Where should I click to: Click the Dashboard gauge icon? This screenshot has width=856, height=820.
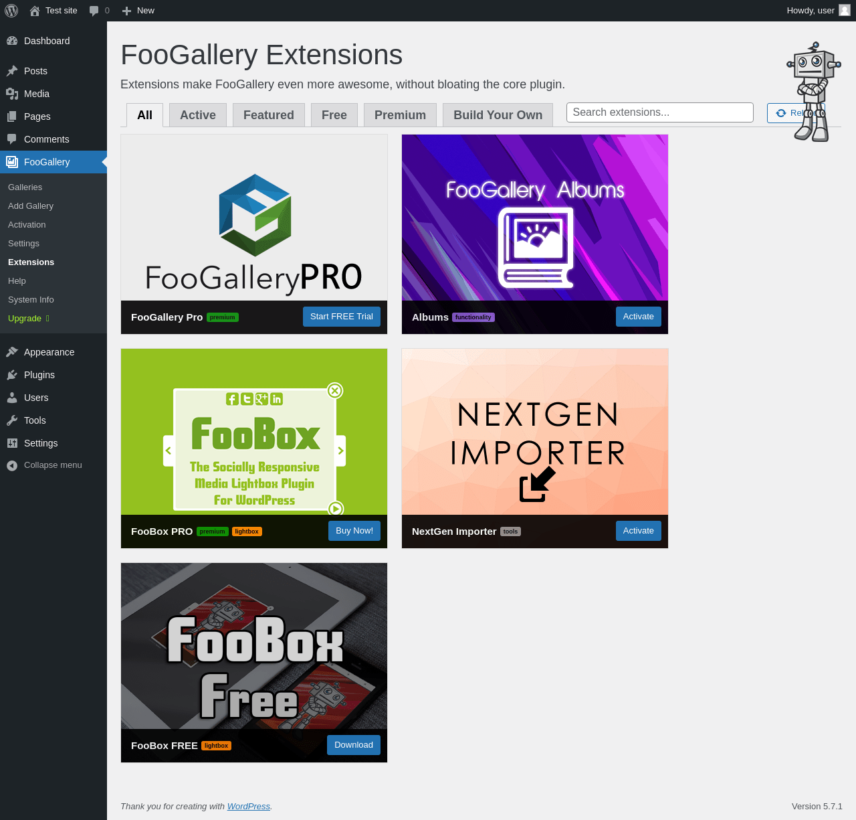(12, 41)
